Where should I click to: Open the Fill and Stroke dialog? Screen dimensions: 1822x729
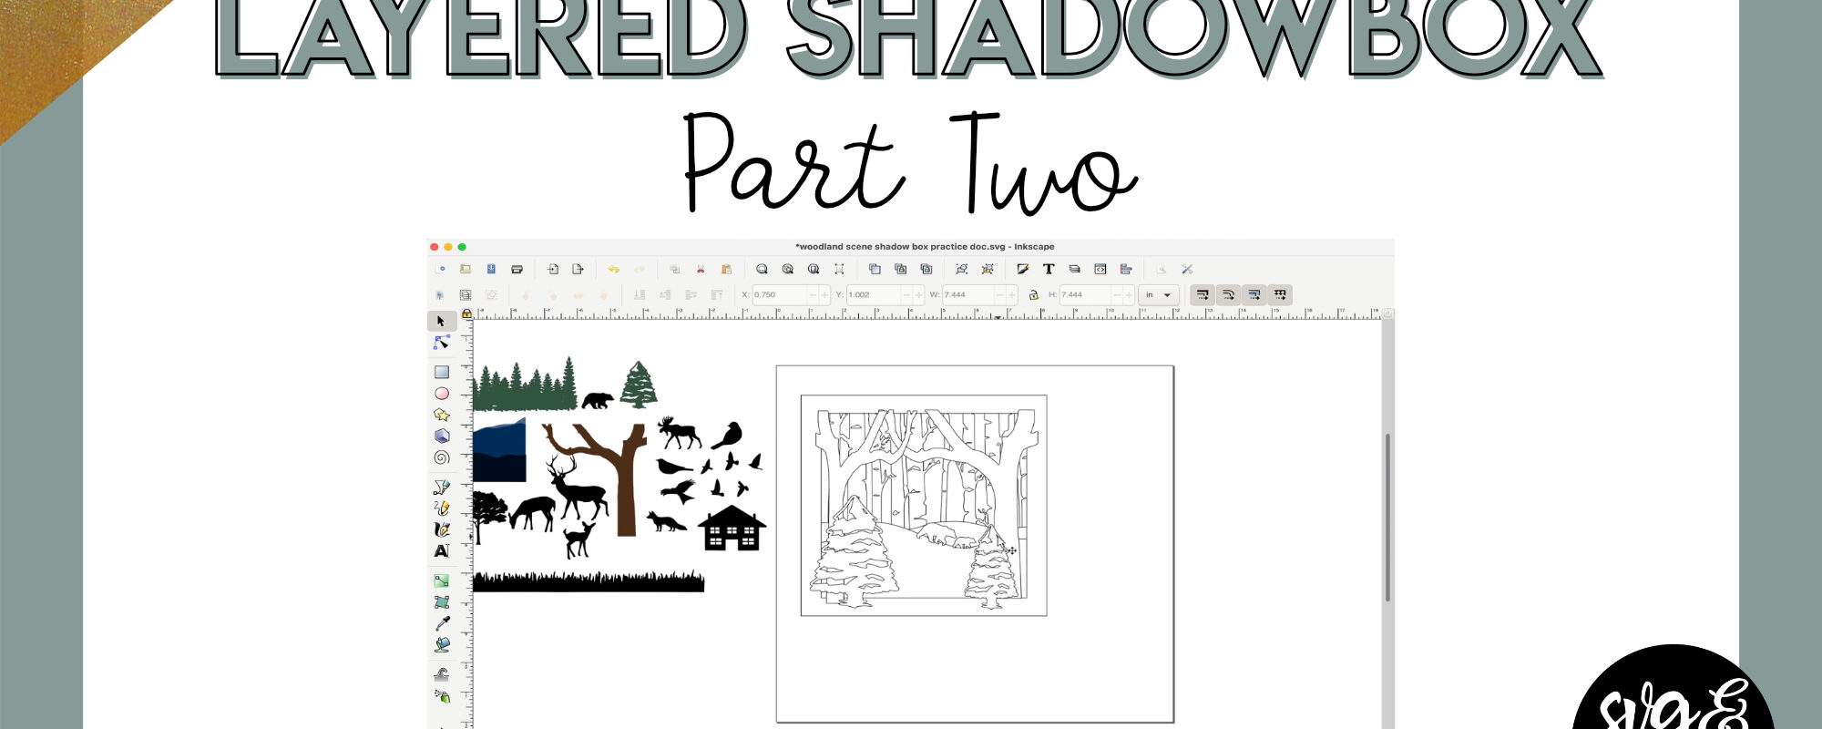[1023, 269]
